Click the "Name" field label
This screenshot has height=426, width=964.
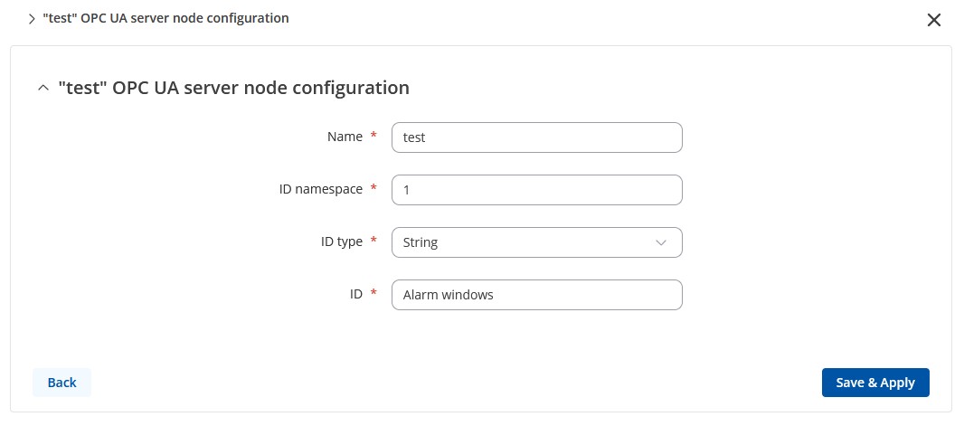[x=345, y=137]
